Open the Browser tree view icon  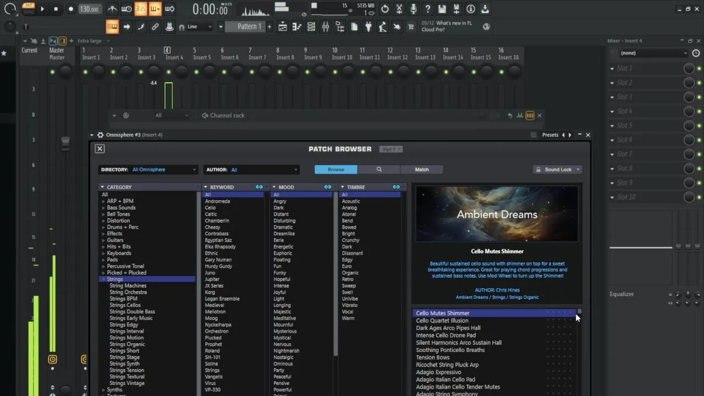pos(340,26)
